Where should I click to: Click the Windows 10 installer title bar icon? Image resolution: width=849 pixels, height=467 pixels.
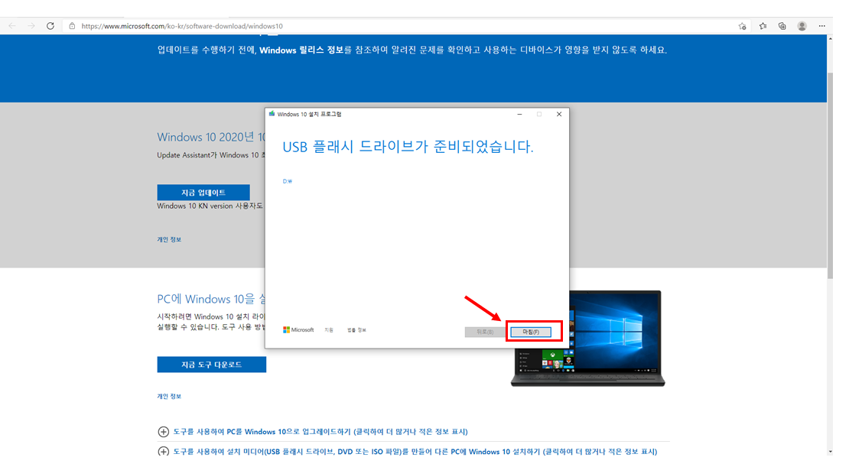click(x=272, y=114)
